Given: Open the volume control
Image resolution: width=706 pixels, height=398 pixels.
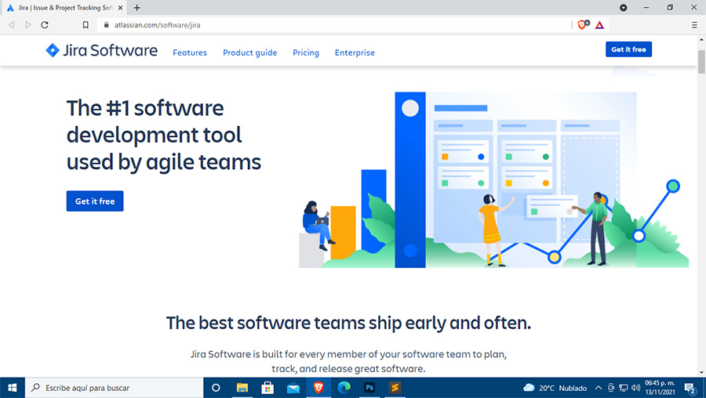Looking at the screenshot, I should click(635, 388).
